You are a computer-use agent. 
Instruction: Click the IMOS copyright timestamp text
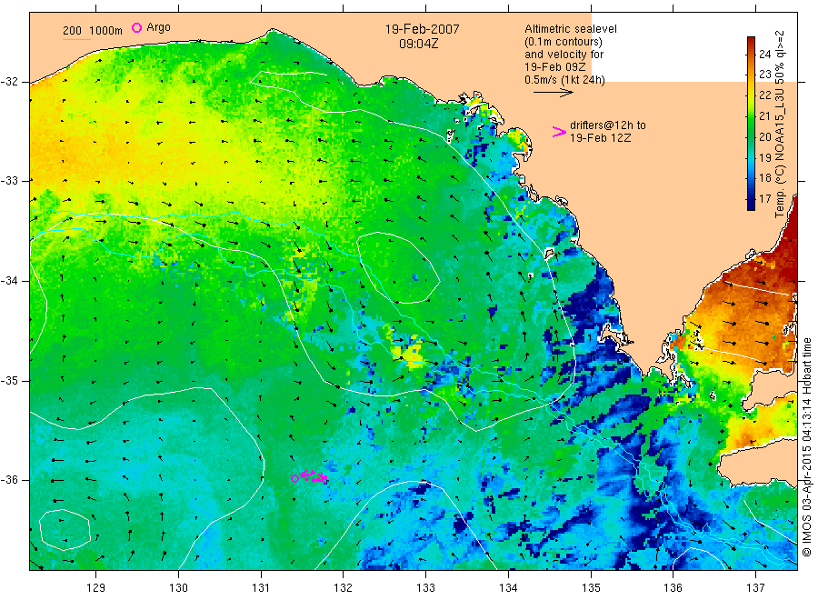[806, 446]
